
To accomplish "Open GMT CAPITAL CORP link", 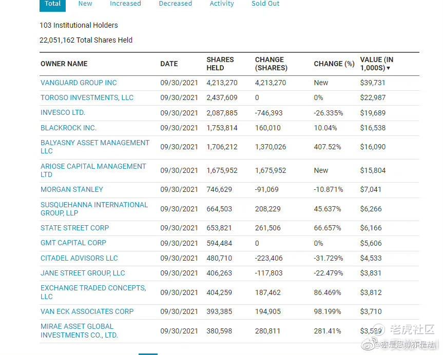I will pyautogui.click(x=73, y=243).
